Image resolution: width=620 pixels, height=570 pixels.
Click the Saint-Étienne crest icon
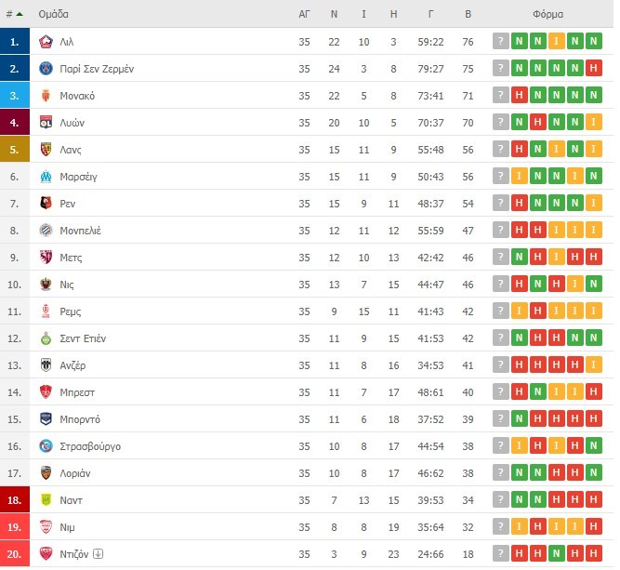46,338
